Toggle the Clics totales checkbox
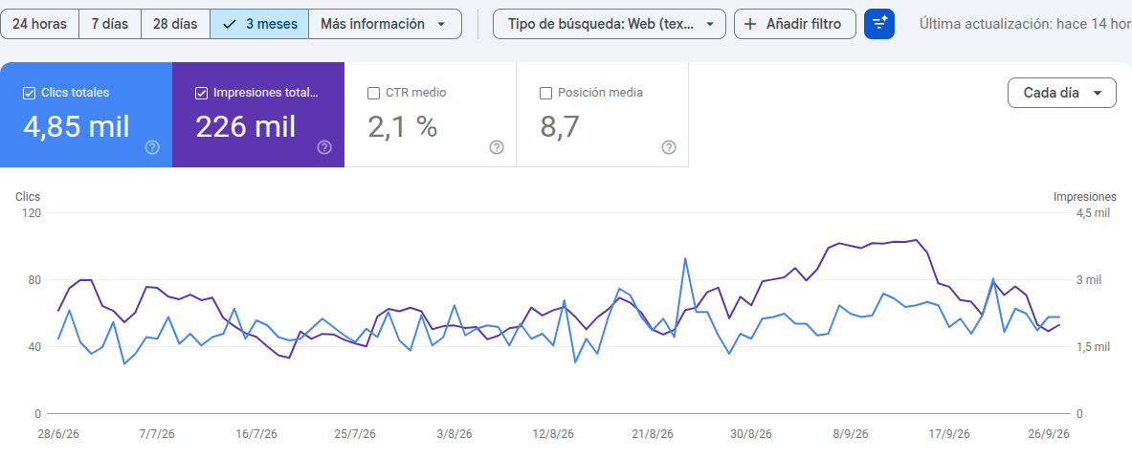The height and width of the screenshot is (459, 1132). coord(30,93)
